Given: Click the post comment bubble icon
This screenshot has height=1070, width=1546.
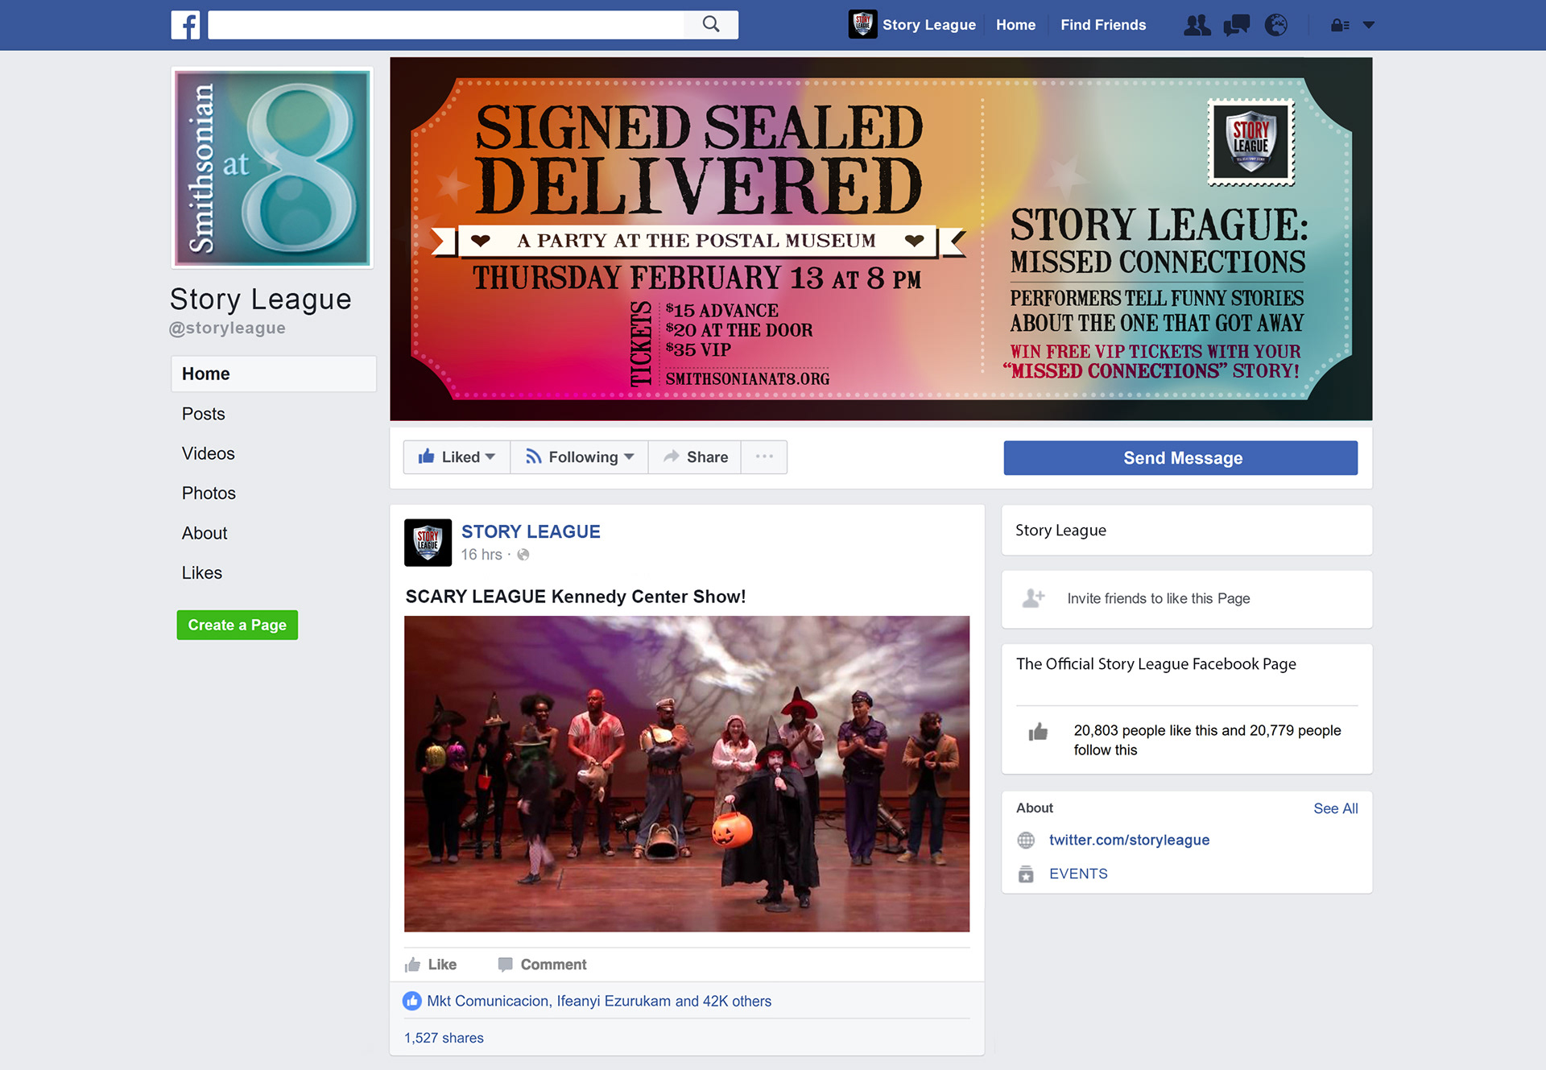Looking at the screenshot, I should pos(505,964).
